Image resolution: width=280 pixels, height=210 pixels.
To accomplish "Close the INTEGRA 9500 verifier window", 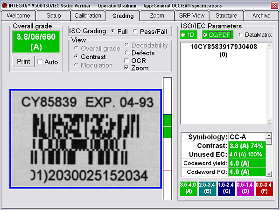I will 274,5.
